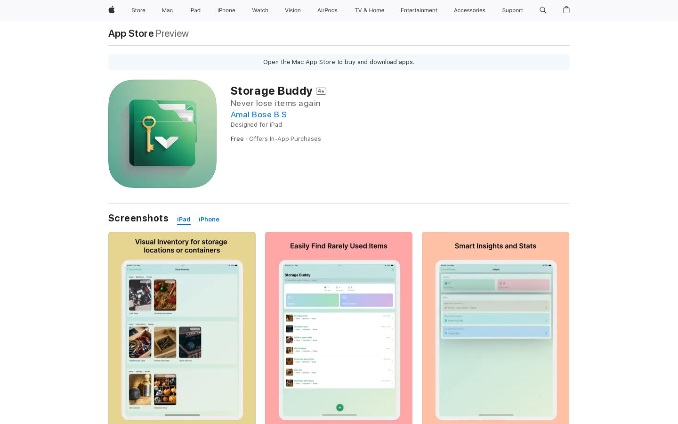Open the AirPods menu item

[327, 10]
